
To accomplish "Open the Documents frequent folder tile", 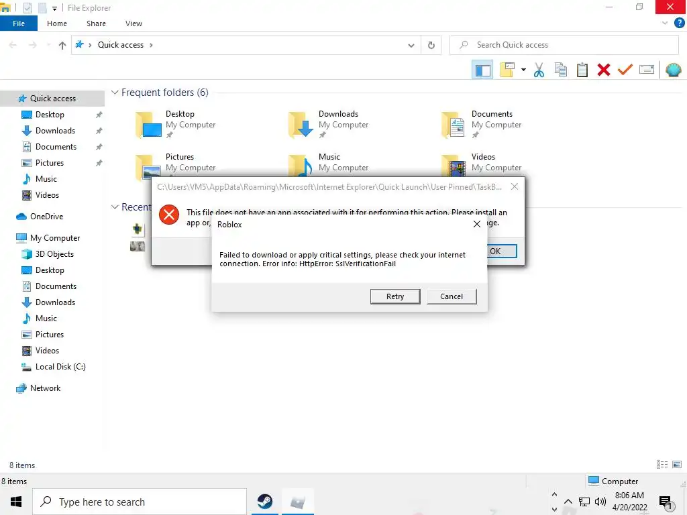I will click(x=482, y=125).
